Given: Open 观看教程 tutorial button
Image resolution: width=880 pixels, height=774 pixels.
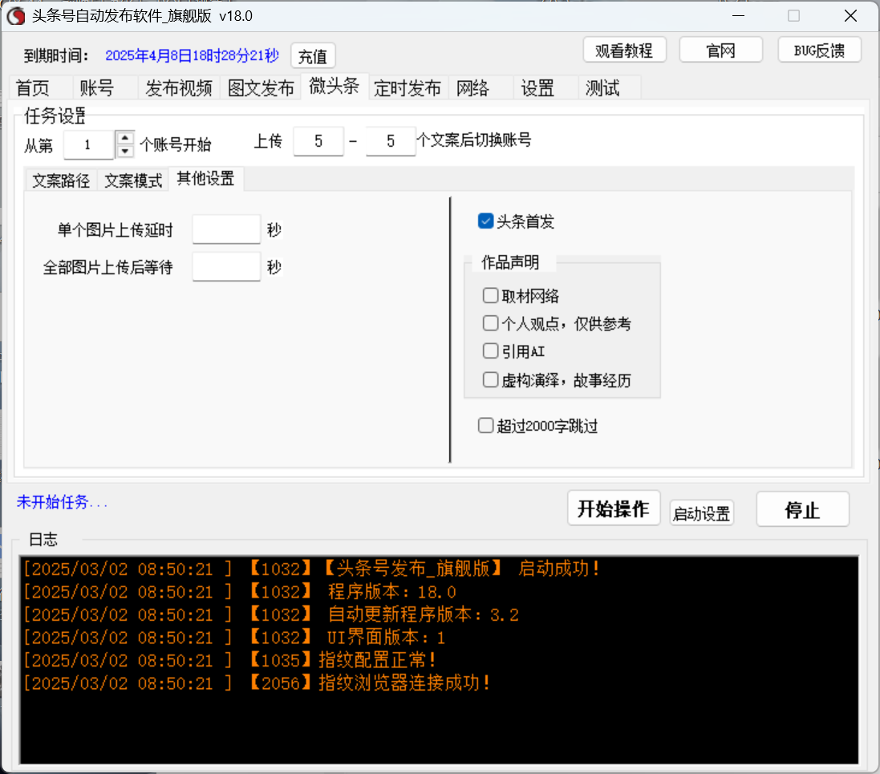Looking at the screenshot, I should pos(624,51).
